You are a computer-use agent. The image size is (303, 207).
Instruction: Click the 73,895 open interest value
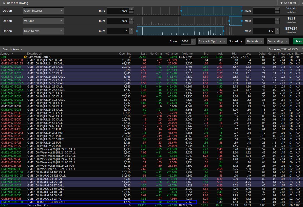pos(126,96)
